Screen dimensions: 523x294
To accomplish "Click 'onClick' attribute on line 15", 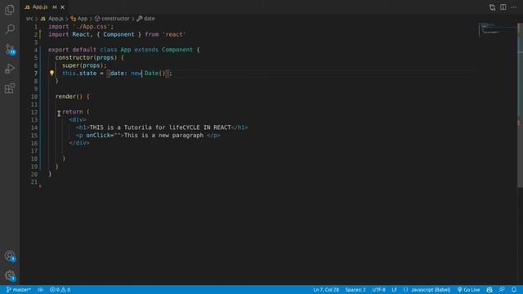I will click(x=98, y=136).
